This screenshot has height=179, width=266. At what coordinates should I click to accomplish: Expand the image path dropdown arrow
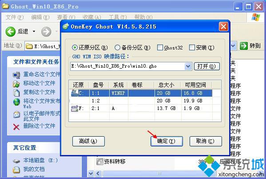tap(188, 66)
